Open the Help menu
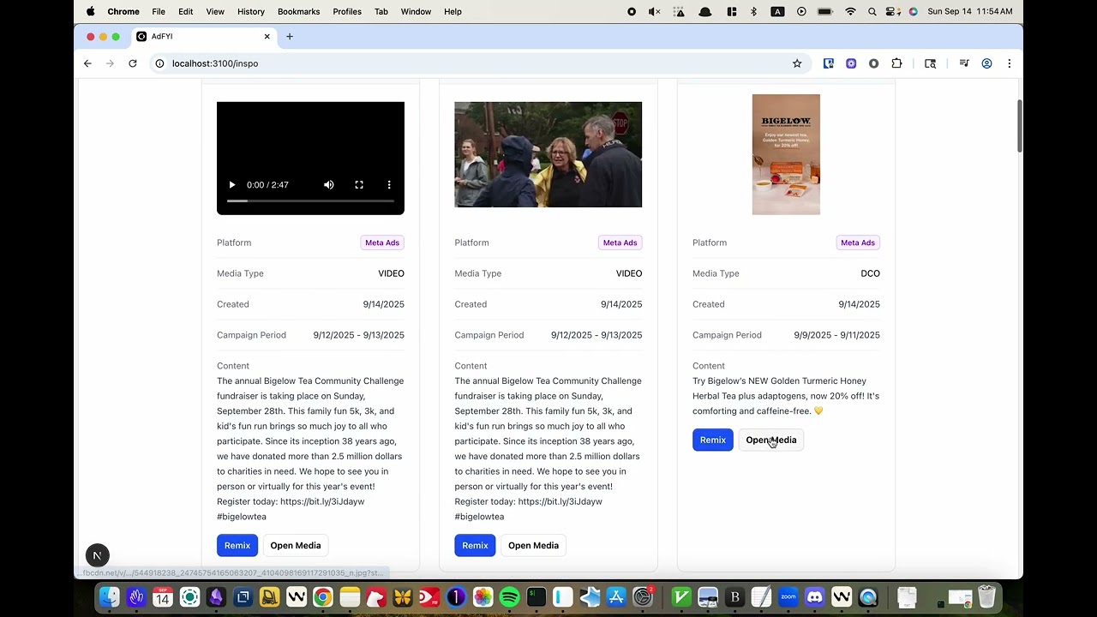The width and height of the screenshot is (1097, 617). [453, 11]
